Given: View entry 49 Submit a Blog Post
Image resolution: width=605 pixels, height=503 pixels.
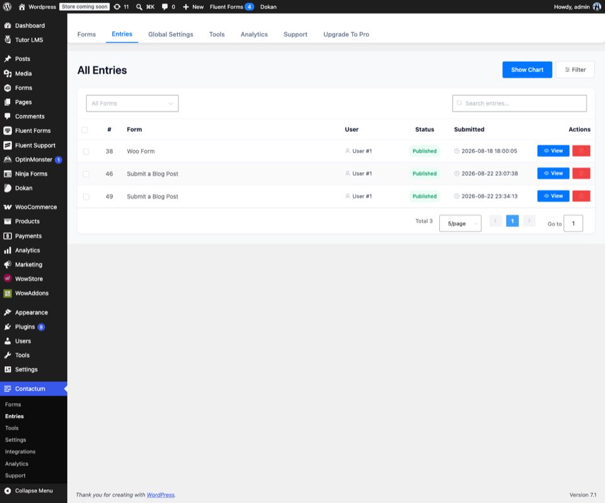Looking at the screenshot, I should (x=553, y=196).
